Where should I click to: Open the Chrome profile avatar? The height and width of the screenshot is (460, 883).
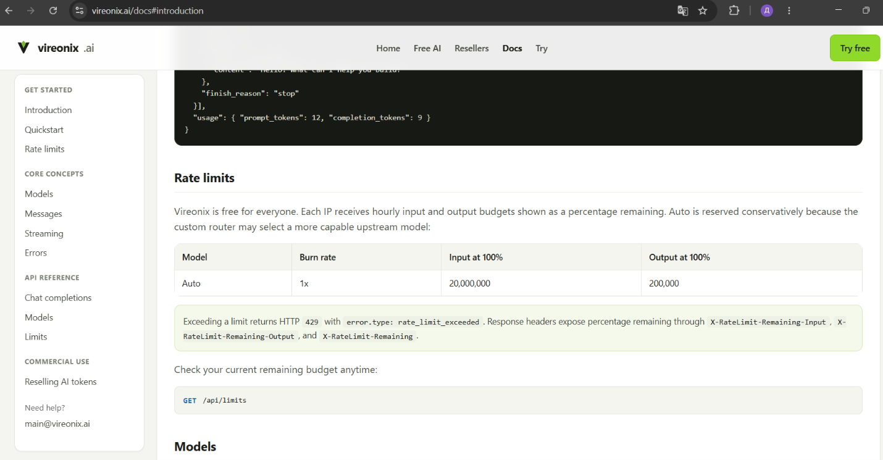tap(767, 10)
